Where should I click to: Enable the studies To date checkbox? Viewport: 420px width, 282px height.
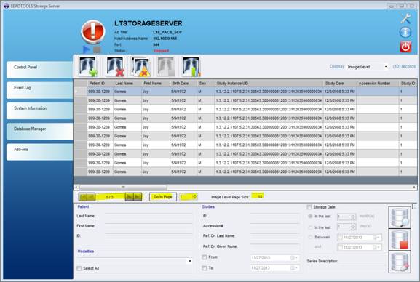(204, 267)
